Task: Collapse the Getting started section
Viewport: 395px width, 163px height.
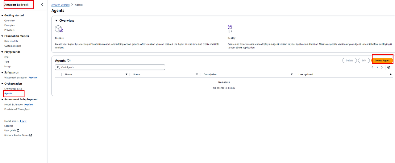Action: click(x=2, y=15)
